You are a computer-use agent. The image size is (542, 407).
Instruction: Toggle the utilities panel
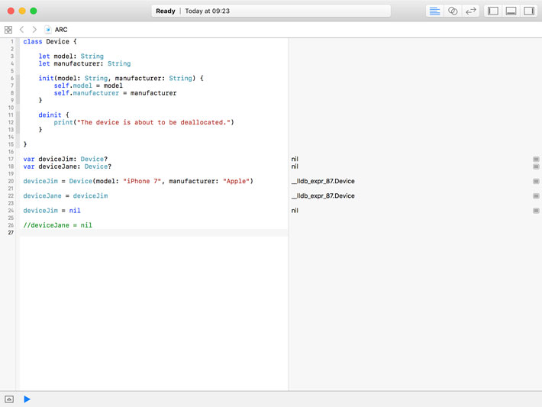[529, 11]
